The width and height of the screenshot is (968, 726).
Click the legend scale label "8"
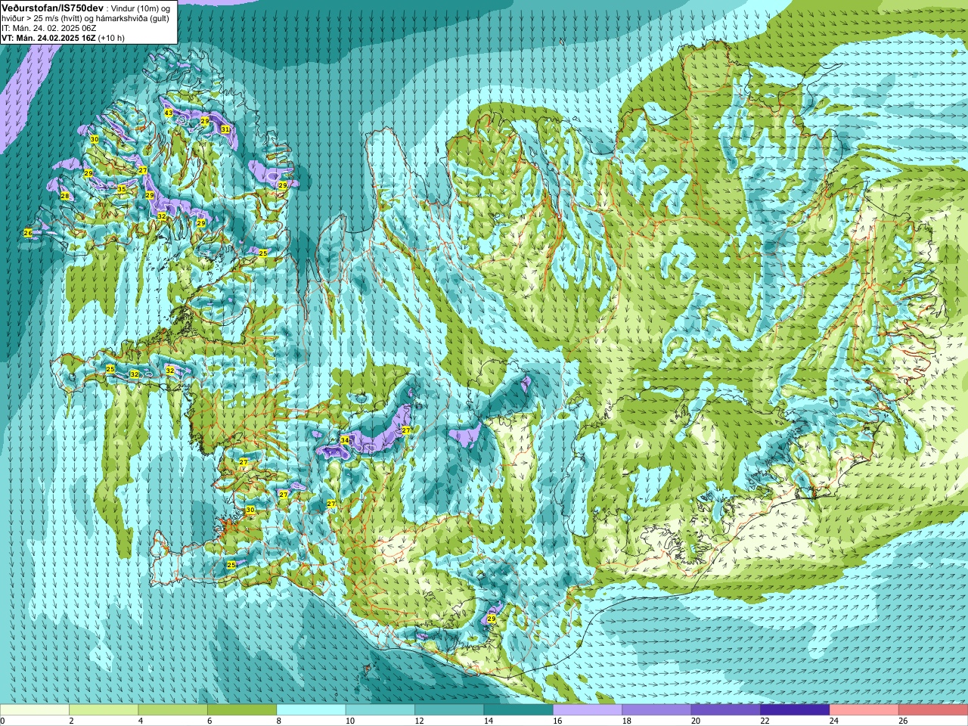279,721
